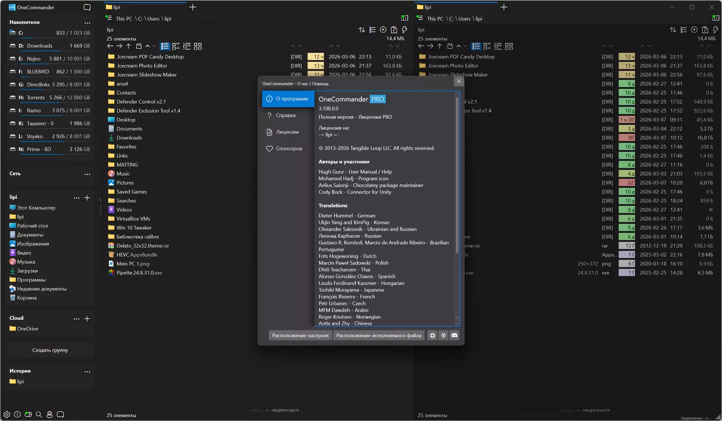Viewport: 722px width, 421px height.
Task: Switch left pane to thumbnail grid view
Action: 198,46
